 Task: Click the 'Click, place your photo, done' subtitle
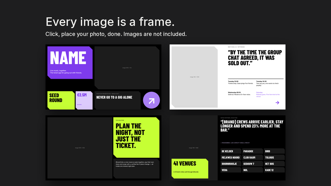pos(116,34)
